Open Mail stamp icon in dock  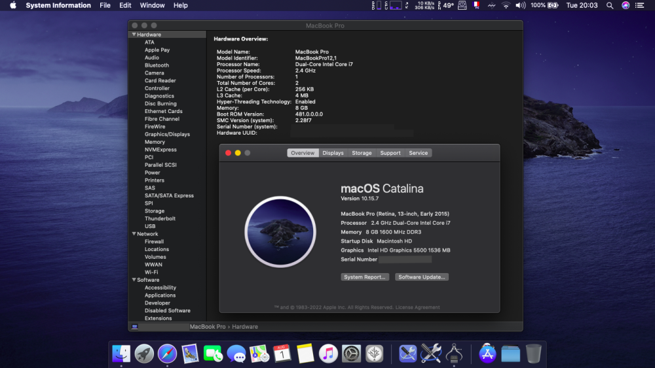(x=190, y=354)
